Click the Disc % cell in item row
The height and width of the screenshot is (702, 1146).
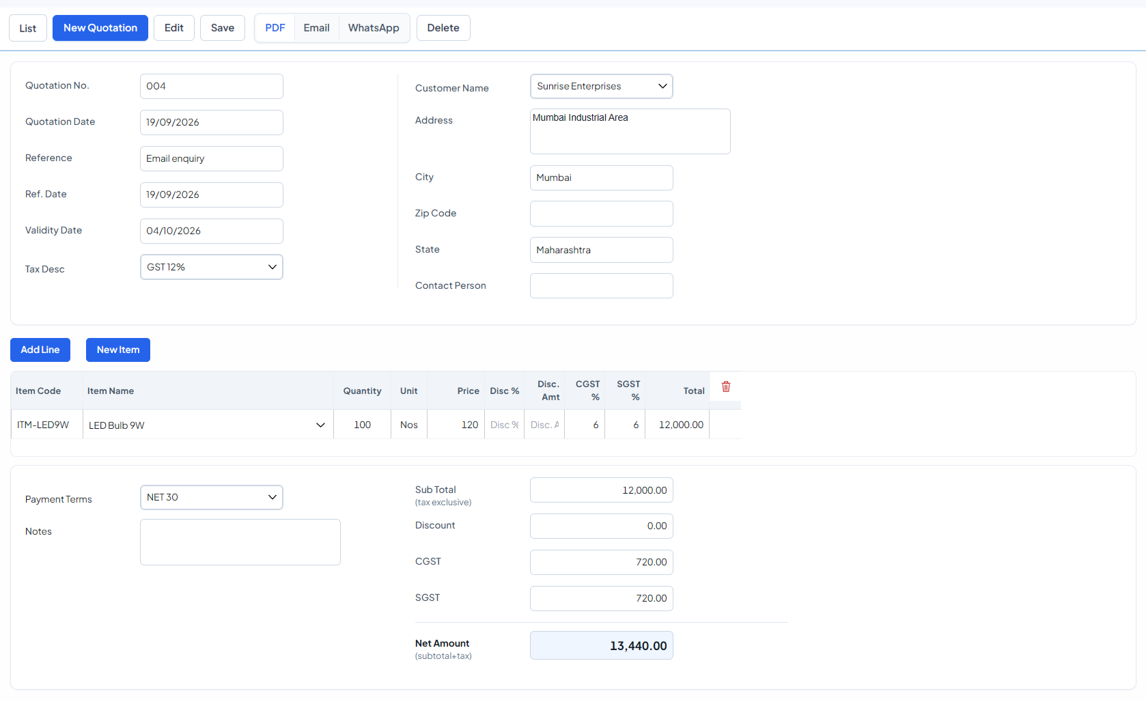coord(504,425)
